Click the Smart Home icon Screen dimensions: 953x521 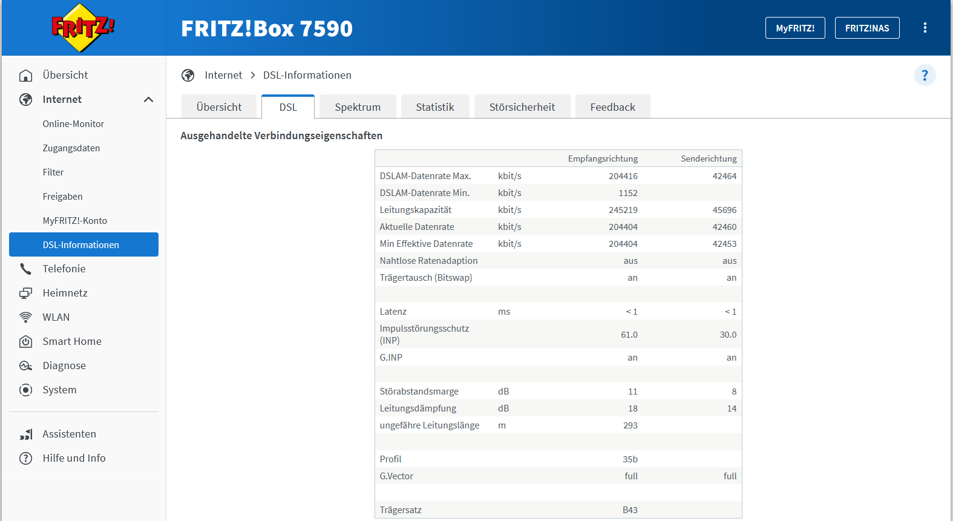point(25,341)
